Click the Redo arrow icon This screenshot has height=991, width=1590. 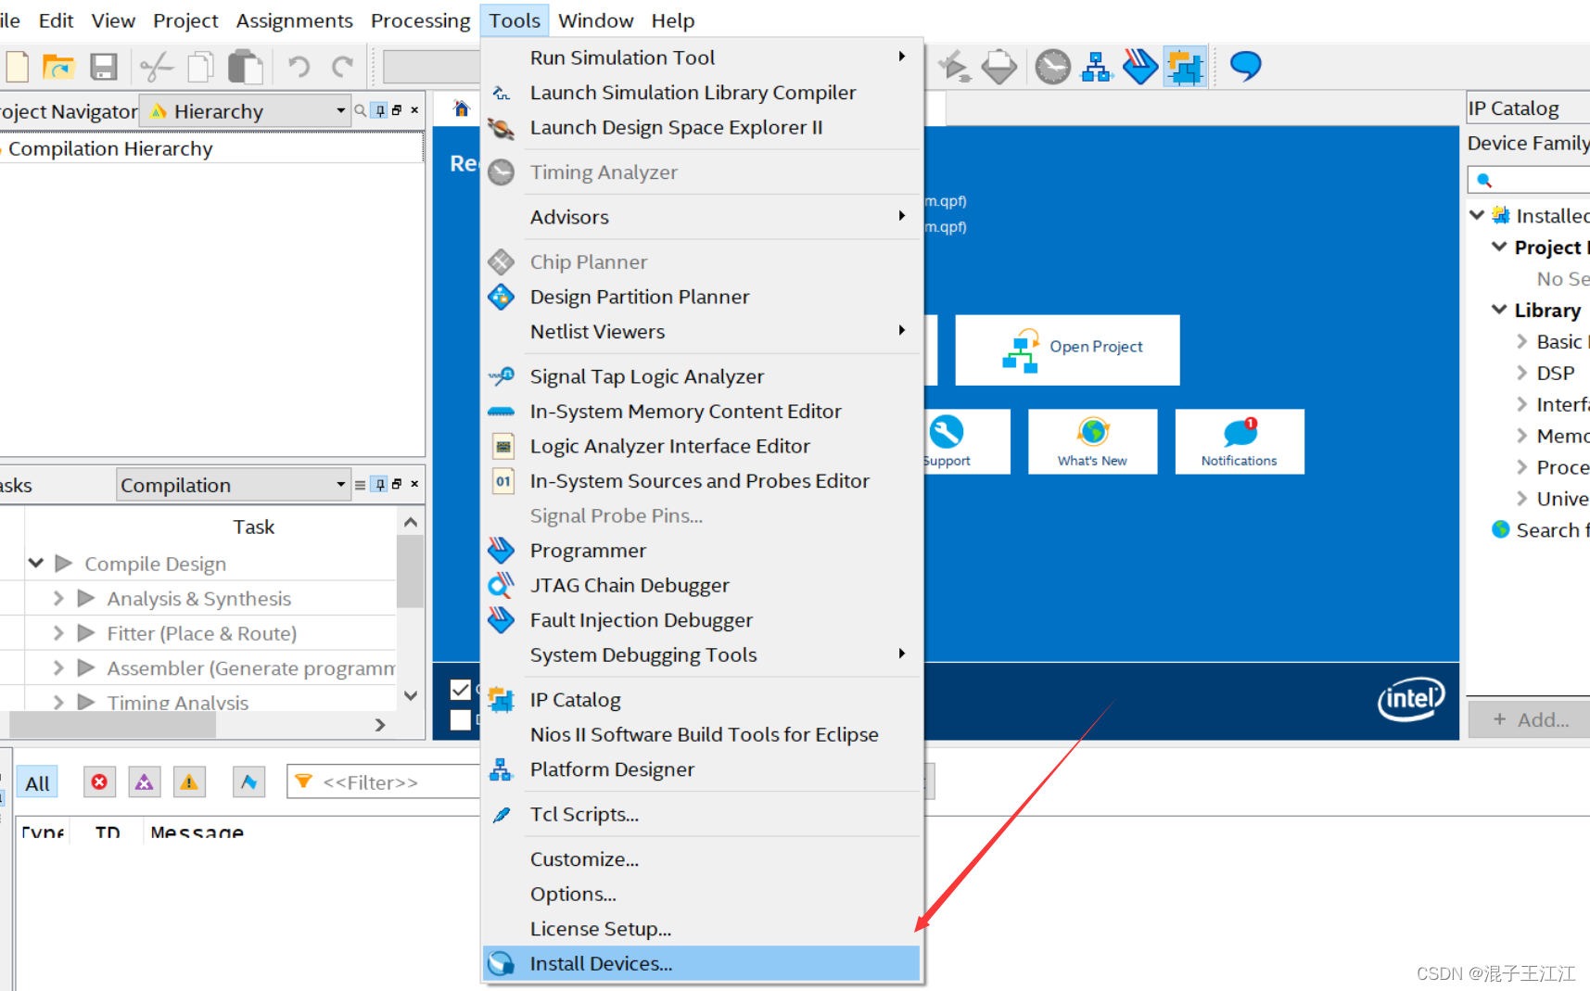[x=343, y=67]
